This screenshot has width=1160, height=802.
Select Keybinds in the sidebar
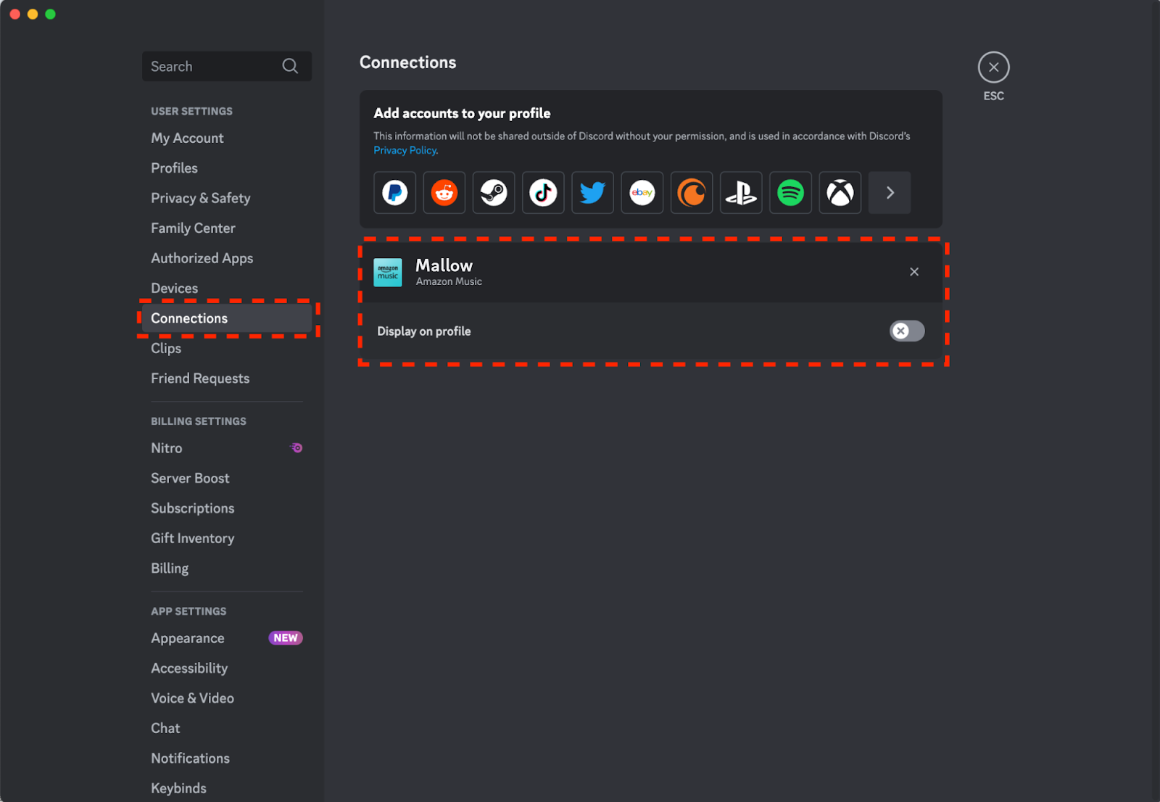point(227,788)
